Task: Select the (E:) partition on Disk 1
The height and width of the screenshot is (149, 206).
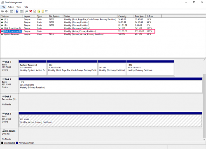Action: point(110,85)
